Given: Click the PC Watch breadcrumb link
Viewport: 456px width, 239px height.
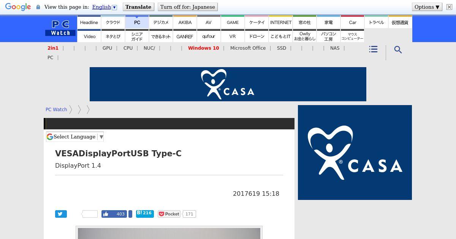Looking at the screenshot, I should (56, 109).
